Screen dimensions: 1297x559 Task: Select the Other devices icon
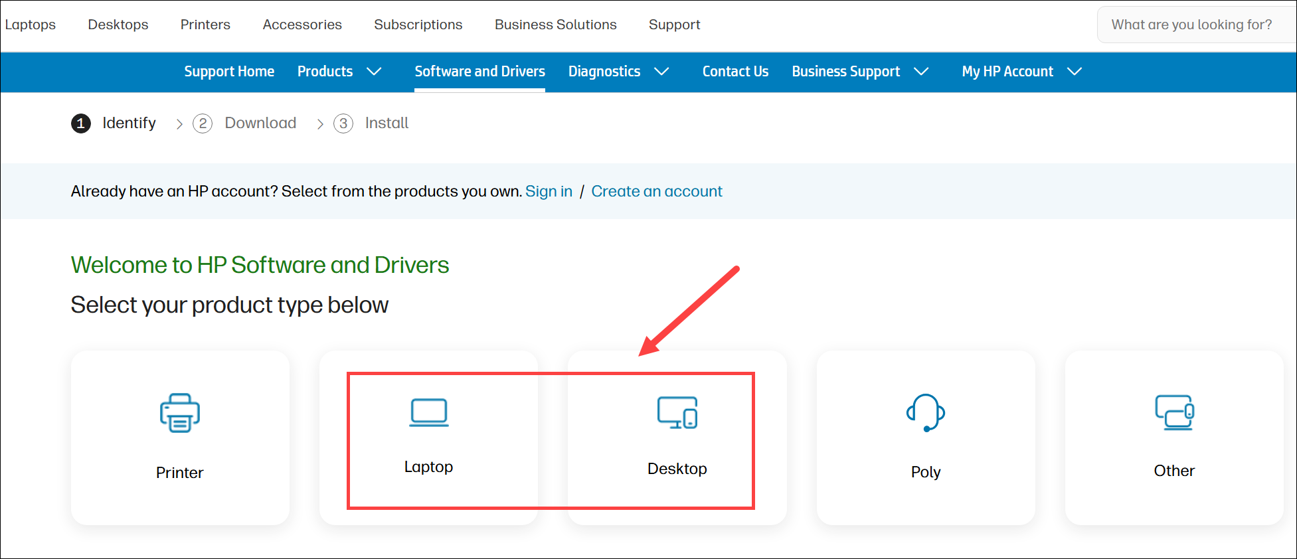1174,412
